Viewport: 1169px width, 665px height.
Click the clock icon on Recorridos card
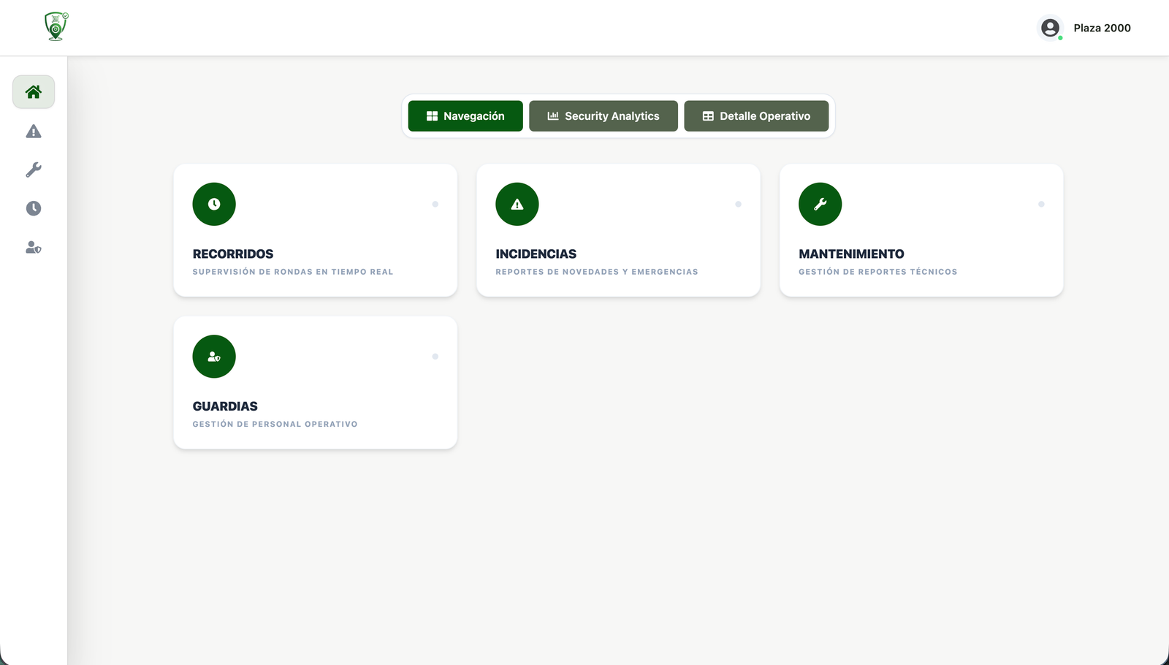[214, 204]
